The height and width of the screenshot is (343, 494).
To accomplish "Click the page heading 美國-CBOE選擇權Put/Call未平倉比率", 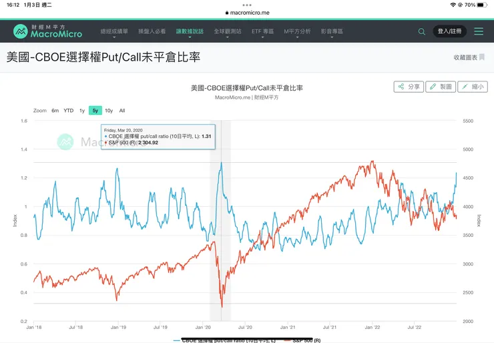I will click(103, 57).
